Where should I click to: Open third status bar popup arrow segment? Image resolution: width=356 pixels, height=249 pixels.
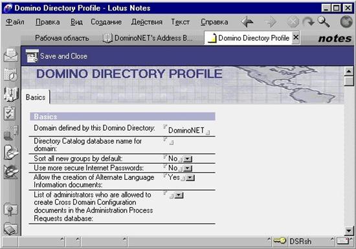click(104, 241)
